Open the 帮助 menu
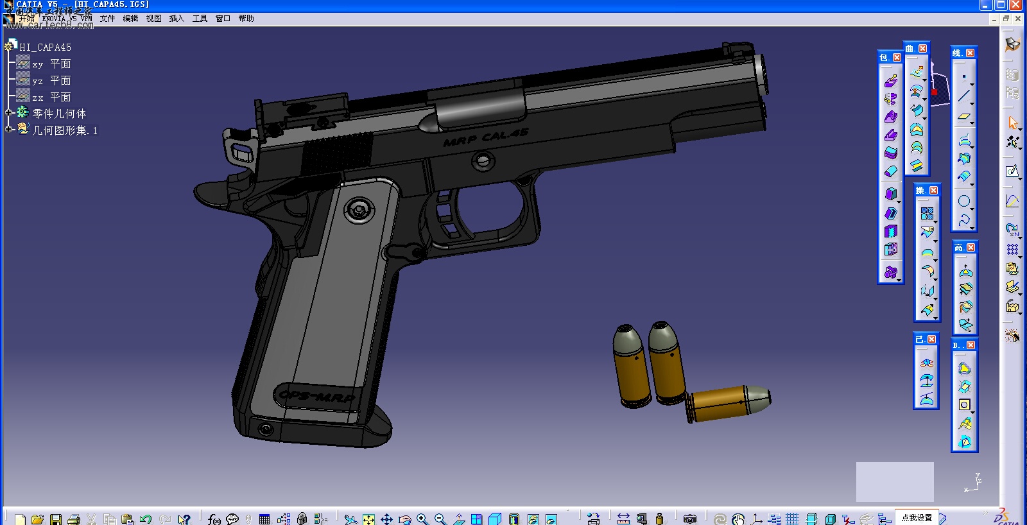Image resolution: width=1027 pixels, height=525 pixels. (x=246, y=19)
